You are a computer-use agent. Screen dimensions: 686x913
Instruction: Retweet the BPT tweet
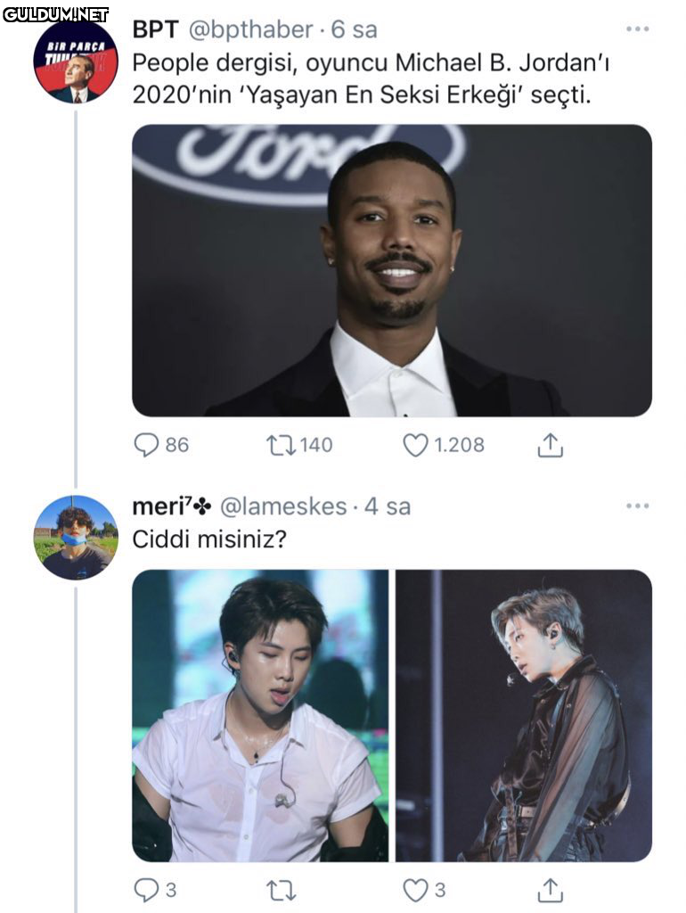(280, 444)
